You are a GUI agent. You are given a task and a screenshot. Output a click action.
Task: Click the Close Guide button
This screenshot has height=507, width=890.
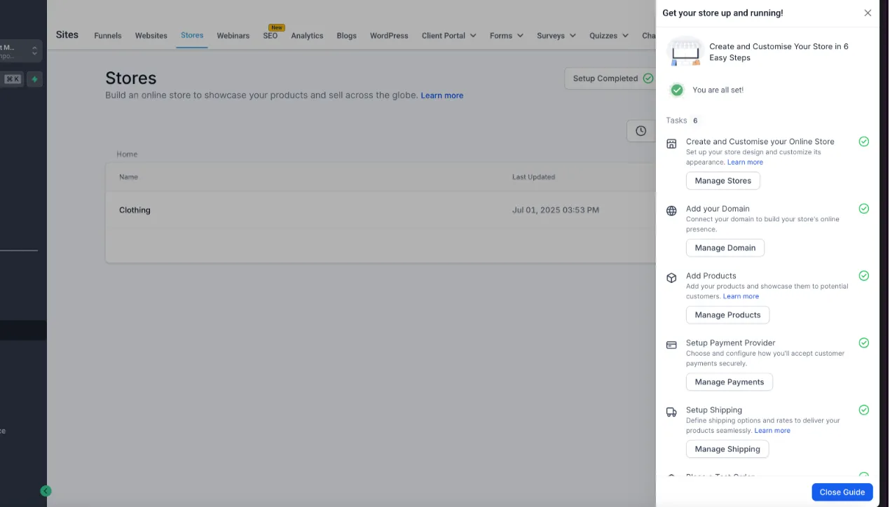(x=842, y=492)
